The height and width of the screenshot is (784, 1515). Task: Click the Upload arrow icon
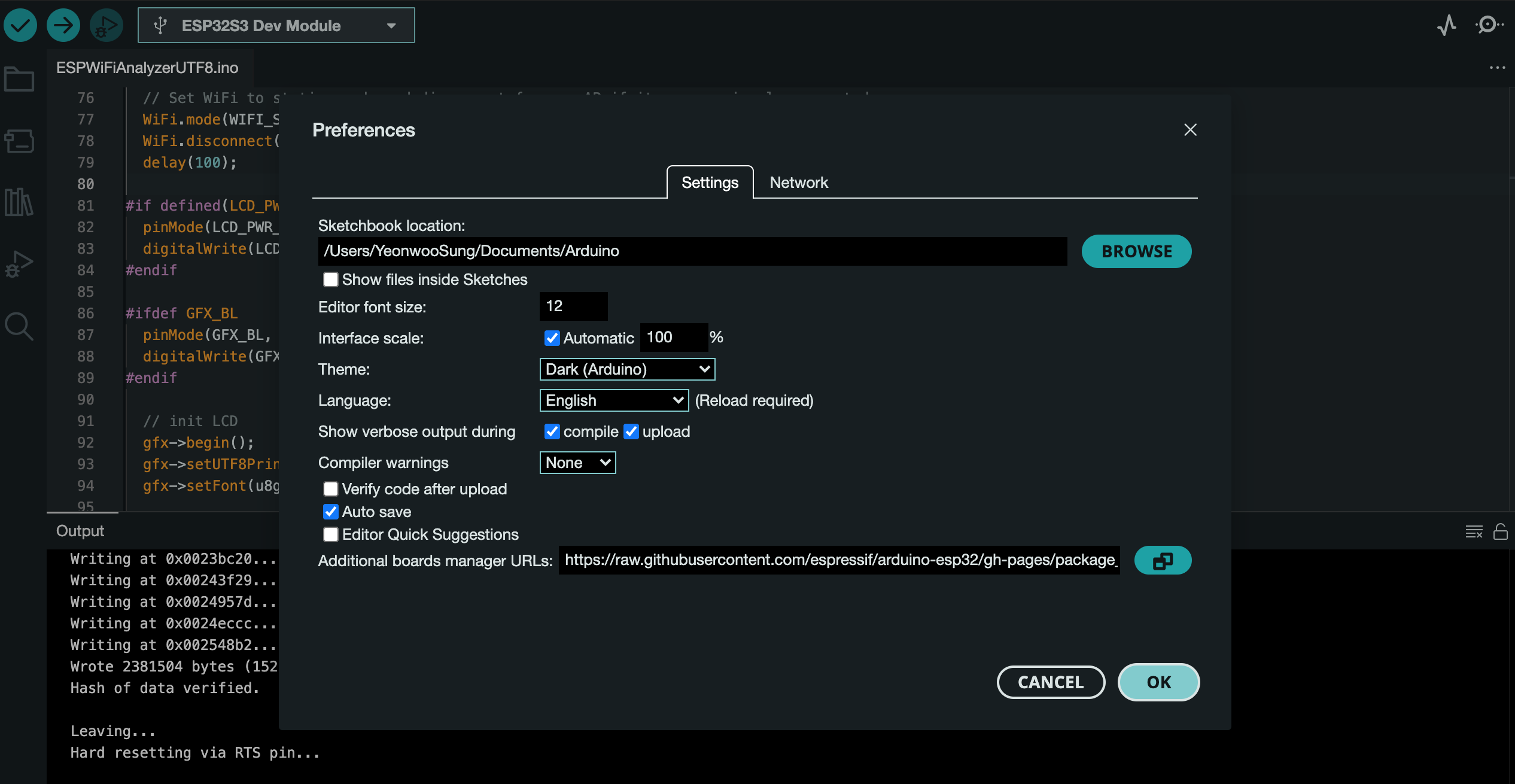point(63,25)
